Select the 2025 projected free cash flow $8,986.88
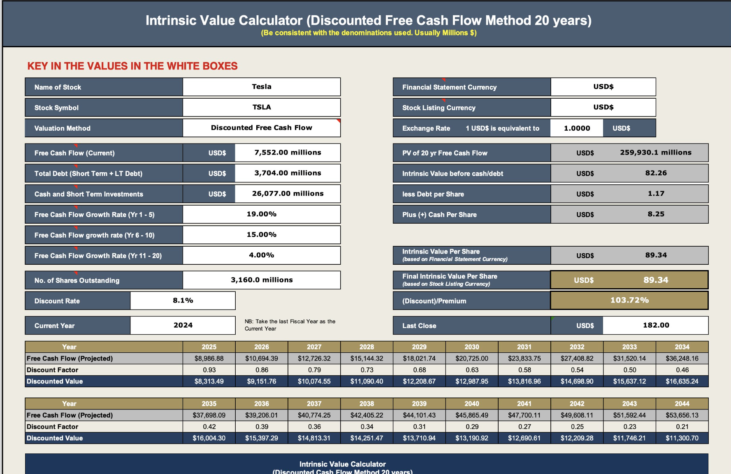 (x=209, y=358)
